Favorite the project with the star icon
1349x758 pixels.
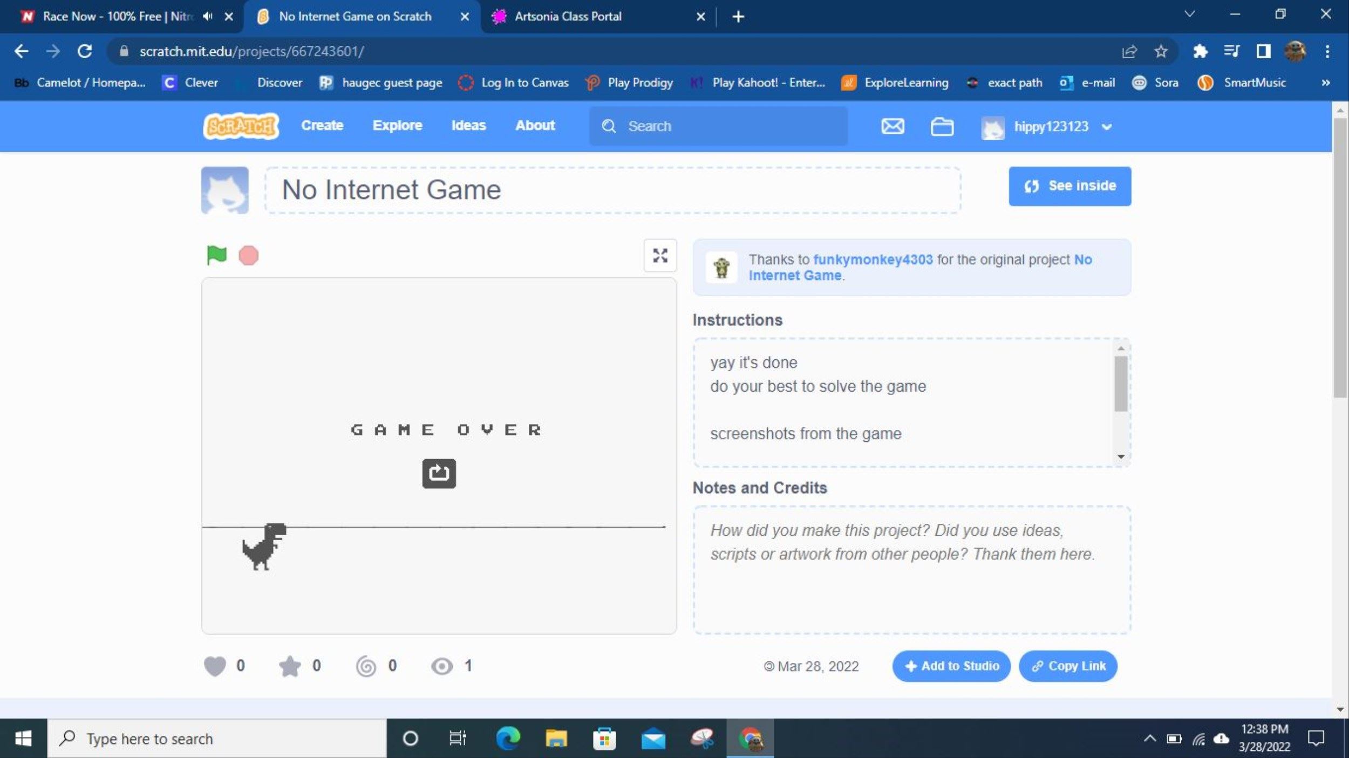click(x=290, y=666)
